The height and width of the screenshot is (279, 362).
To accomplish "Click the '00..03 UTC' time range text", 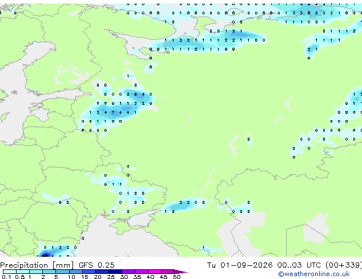I will pos(299,265).
